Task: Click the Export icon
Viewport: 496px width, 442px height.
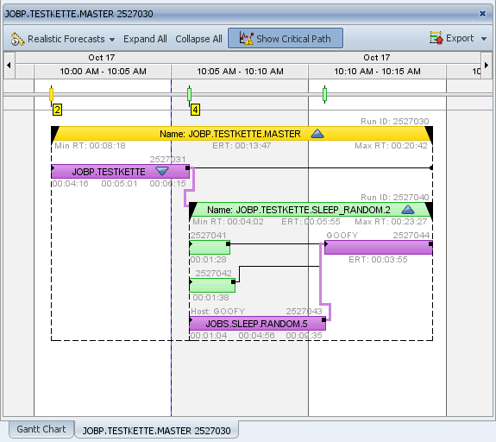Action: 436,38
